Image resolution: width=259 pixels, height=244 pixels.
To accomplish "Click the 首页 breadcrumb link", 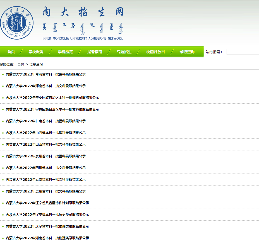I will pyautogui.click(x=21, y=64).
